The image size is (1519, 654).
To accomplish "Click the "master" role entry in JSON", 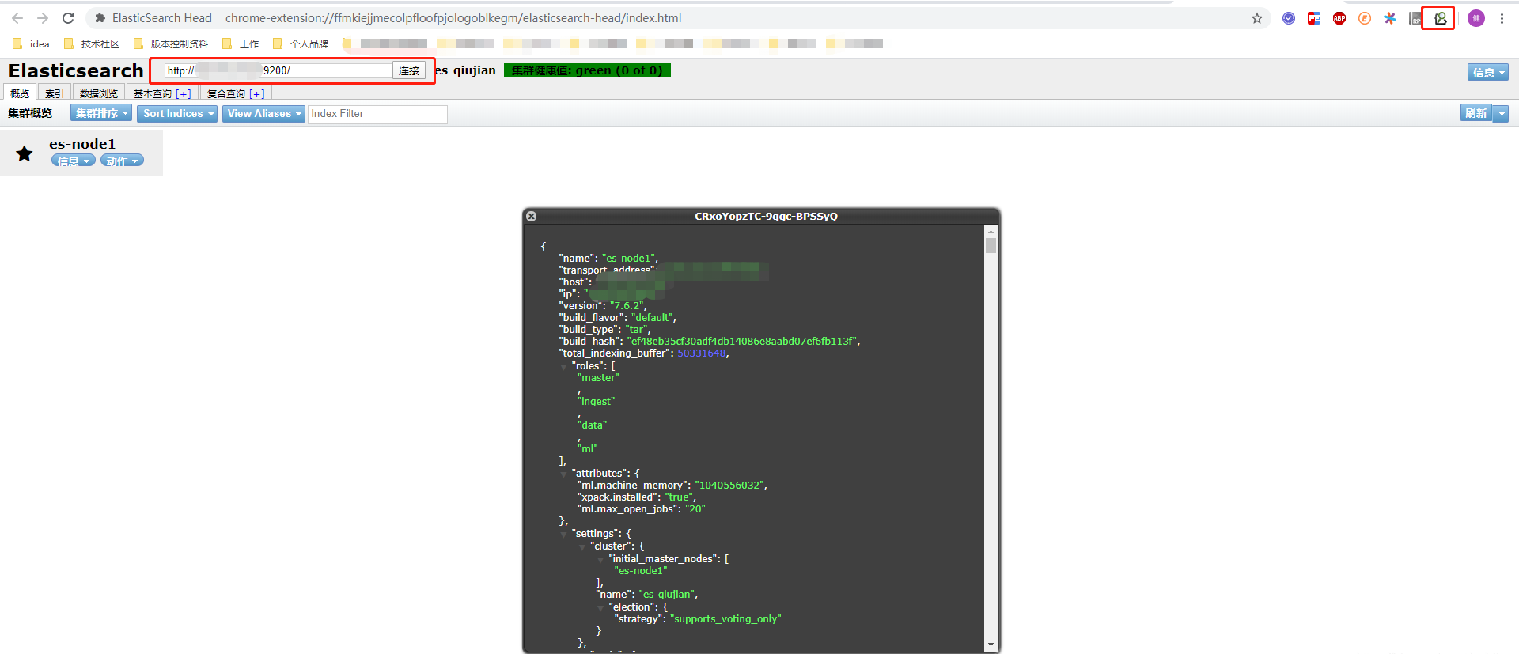I will [x=598, y=378].
